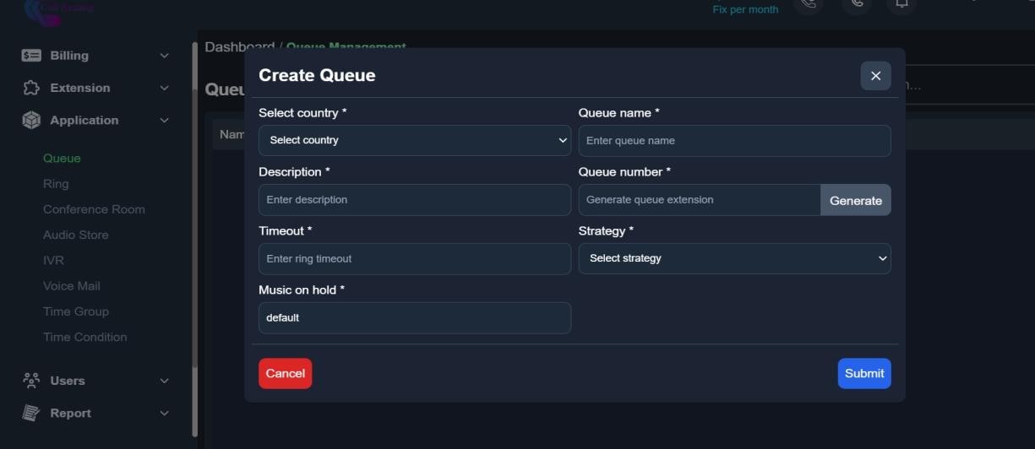
Task: Click the Users group icon
Action: pyautogui.click(x=31, y=381)
